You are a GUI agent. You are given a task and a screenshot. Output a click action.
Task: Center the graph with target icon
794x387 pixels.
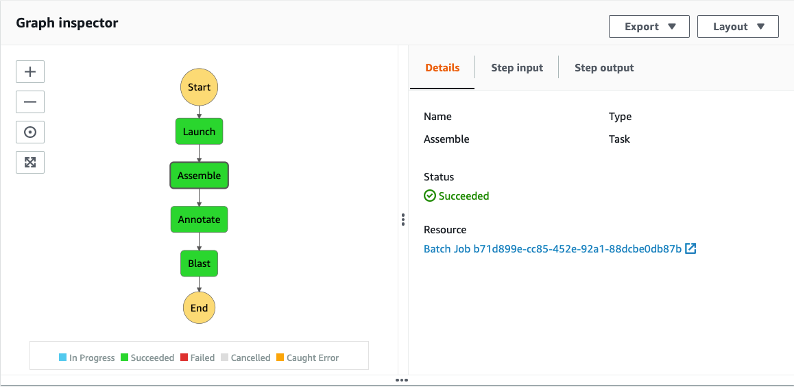point(30,132)
